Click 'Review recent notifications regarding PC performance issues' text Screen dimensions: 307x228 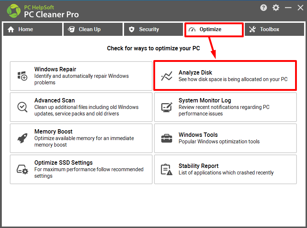[x=224, y=110]
